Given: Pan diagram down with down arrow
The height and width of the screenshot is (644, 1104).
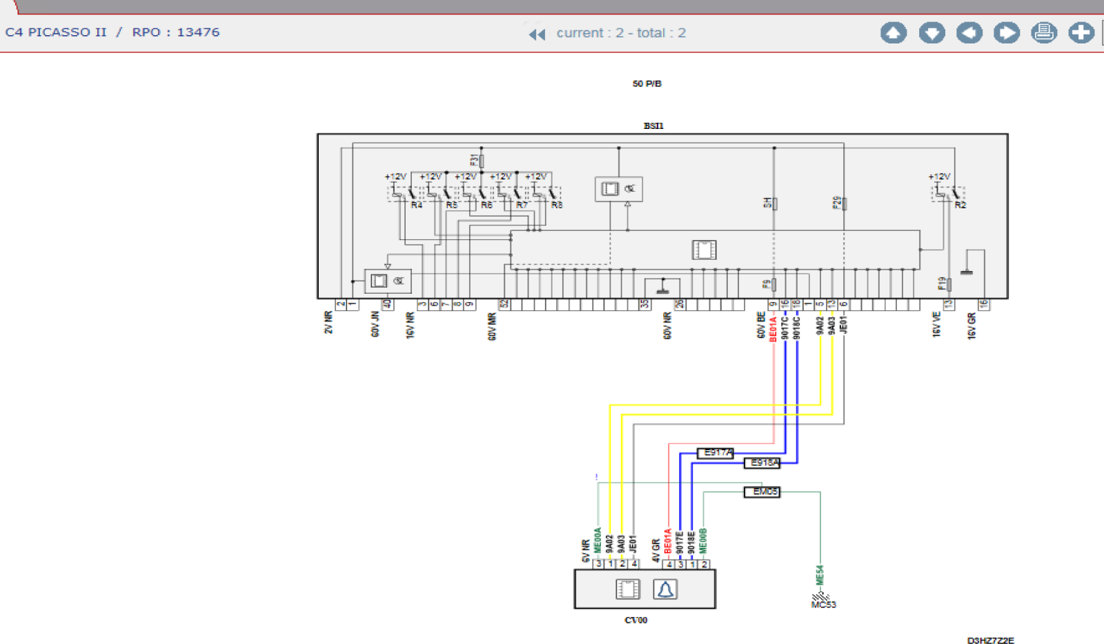Looking at the screenshot, I should click(931, 32).
